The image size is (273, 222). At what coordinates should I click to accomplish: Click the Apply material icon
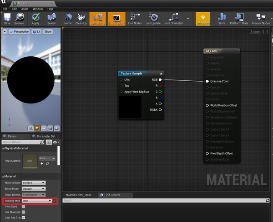click(x=35, y=18)
